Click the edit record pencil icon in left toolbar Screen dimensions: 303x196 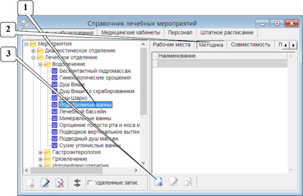click(x=45, y=183)
